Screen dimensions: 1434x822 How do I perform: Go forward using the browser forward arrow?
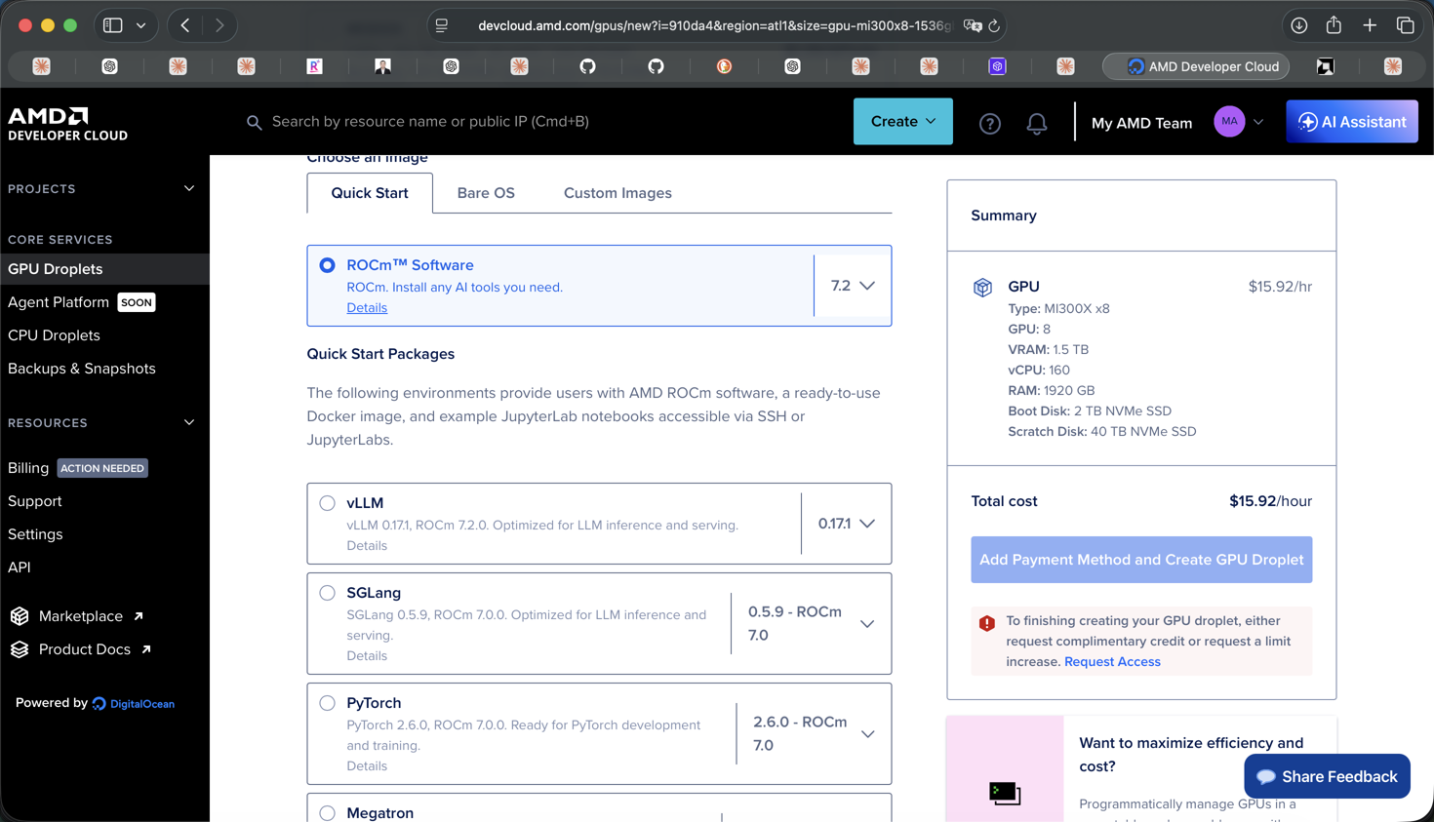pyautogui.click(x=219, y=25)
